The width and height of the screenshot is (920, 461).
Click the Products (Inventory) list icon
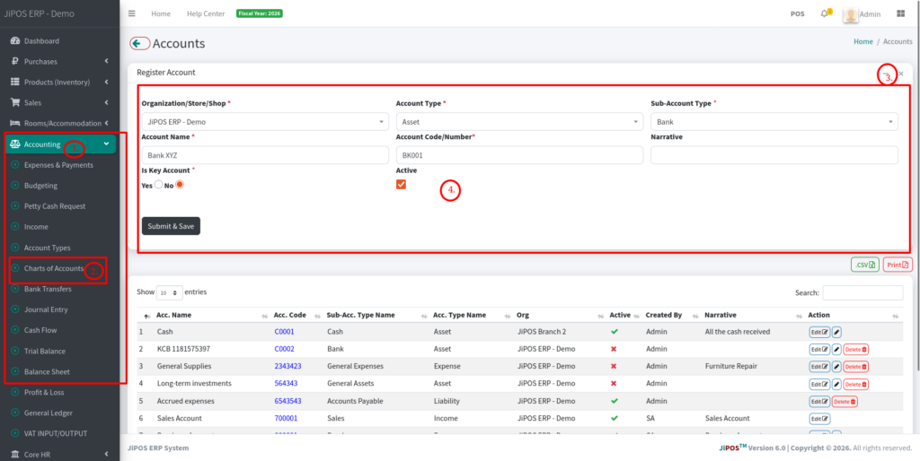(15, 82)
